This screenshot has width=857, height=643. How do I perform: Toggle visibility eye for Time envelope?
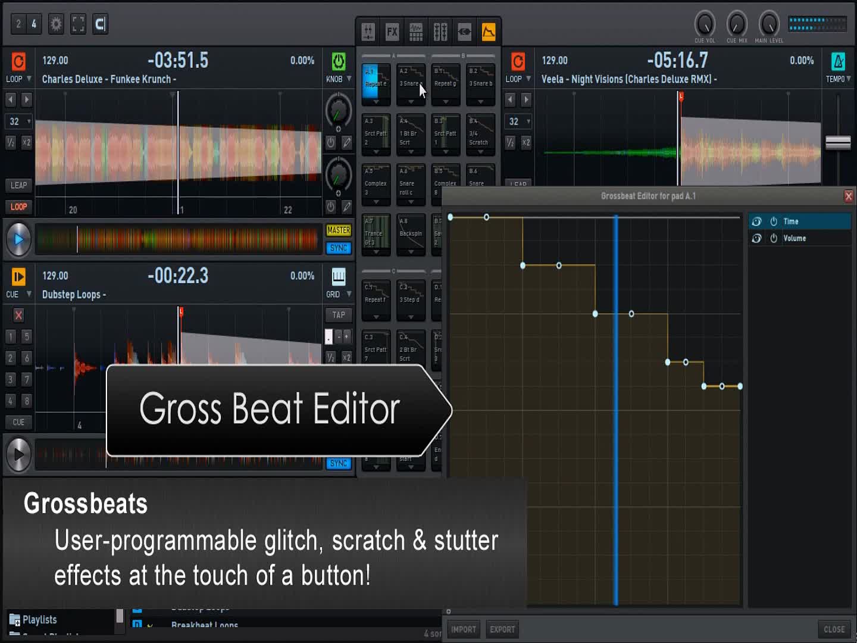pyautogui.click(x=756, y=221)
